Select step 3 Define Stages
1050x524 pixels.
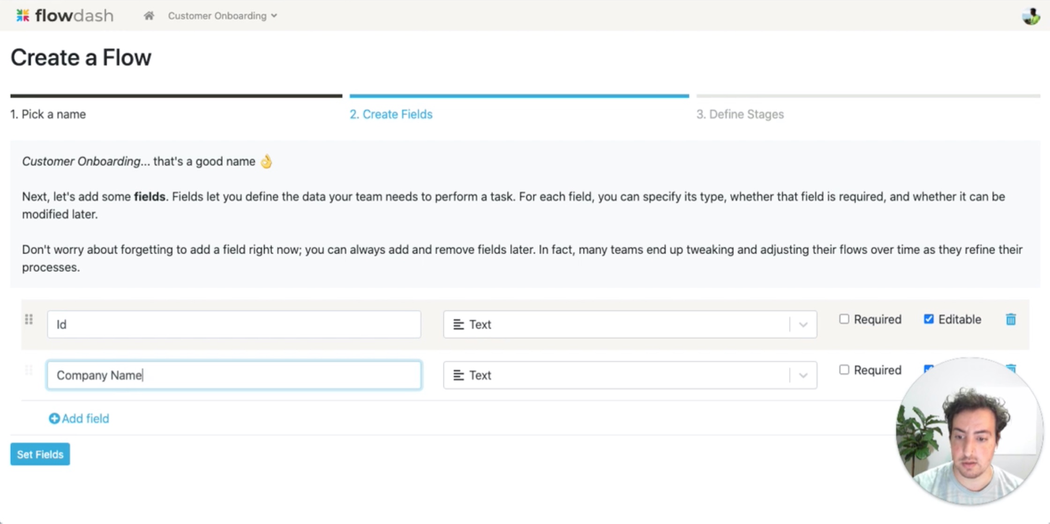(x=740, y=114)
